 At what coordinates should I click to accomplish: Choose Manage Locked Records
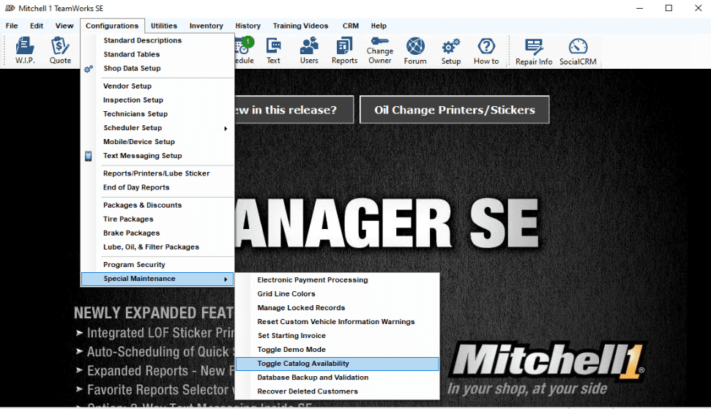[301, 308]
